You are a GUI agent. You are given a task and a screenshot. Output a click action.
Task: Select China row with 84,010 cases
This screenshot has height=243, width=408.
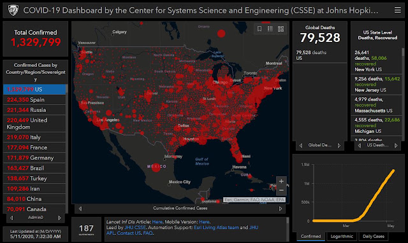pyautogui.click(x=34, y=199)
